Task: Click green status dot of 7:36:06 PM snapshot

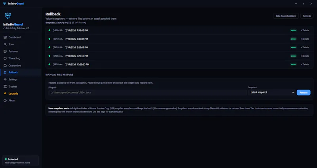Action: click(x=49, y=31)
